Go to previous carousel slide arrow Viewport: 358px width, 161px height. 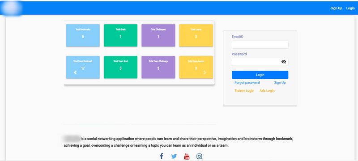(75, 72)
